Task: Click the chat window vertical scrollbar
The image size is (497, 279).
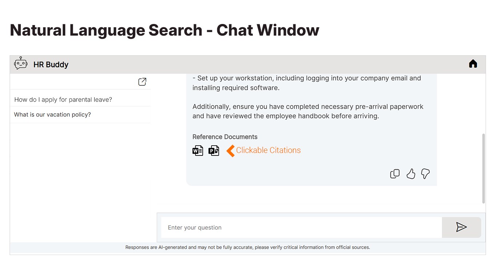Action: coord(484,168)
